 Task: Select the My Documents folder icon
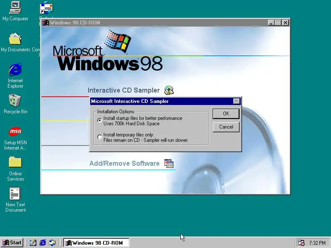coord(15,39)
